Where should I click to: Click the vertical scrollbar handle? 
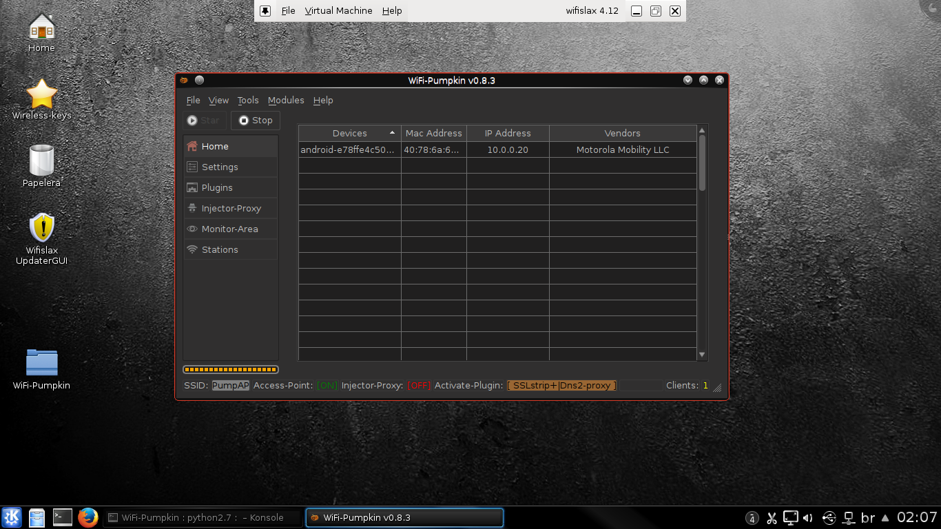point(702,163)
